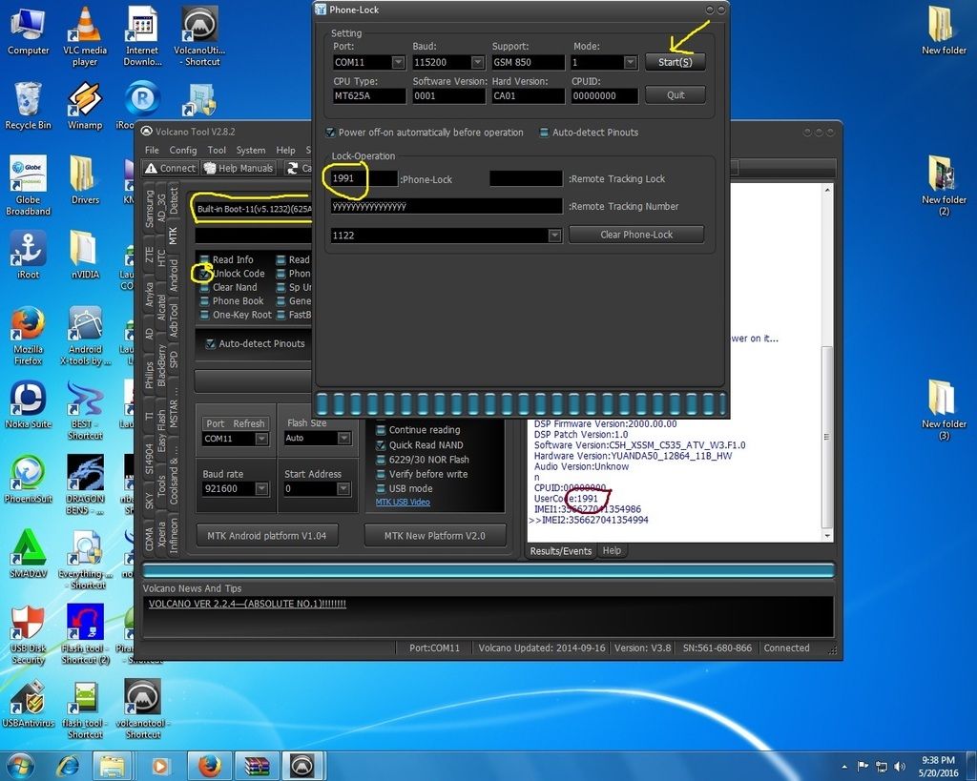977x781 pixels.
Task: Open the PhoenixSuit desktop shortcut
Action: click(x=28, y=473)
